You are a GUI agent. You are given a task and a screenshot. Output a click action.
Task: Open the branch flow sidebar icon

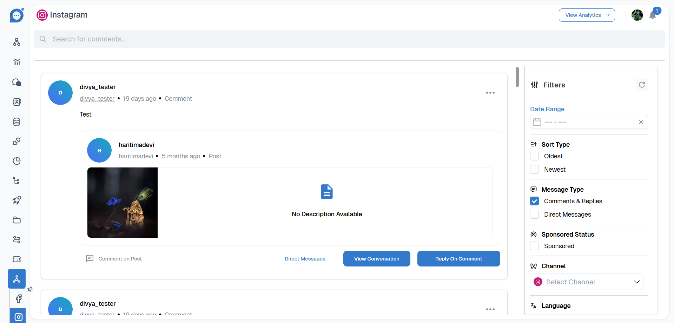click(16, 181)
